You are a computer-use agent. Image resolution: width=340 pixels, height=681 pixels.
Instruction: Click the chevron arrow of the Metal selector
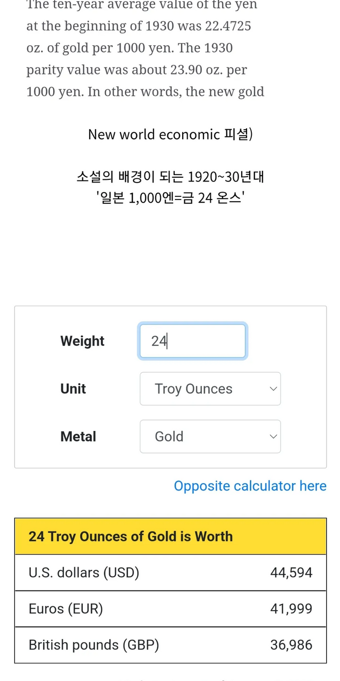(273, 437)
